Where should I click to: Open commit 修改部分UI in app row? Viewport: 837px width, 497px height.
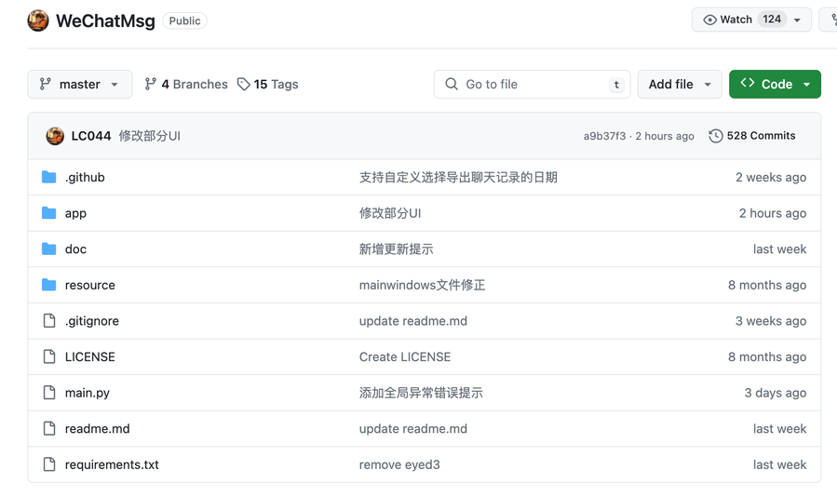(390, 213)
